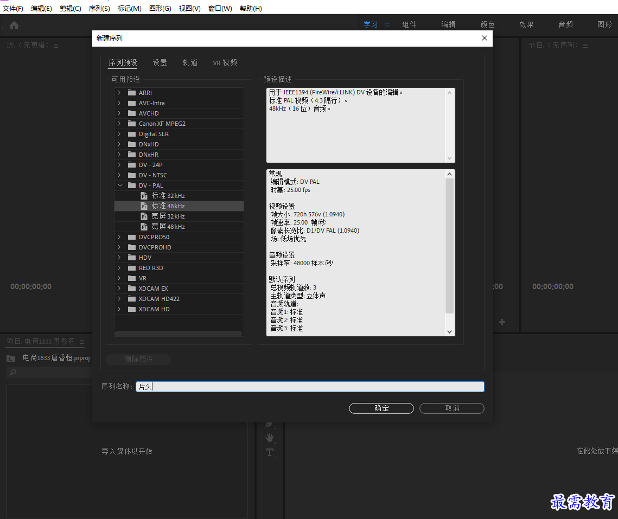
Task: Expand the XDCAM EX folder
Action: [119, 289]
